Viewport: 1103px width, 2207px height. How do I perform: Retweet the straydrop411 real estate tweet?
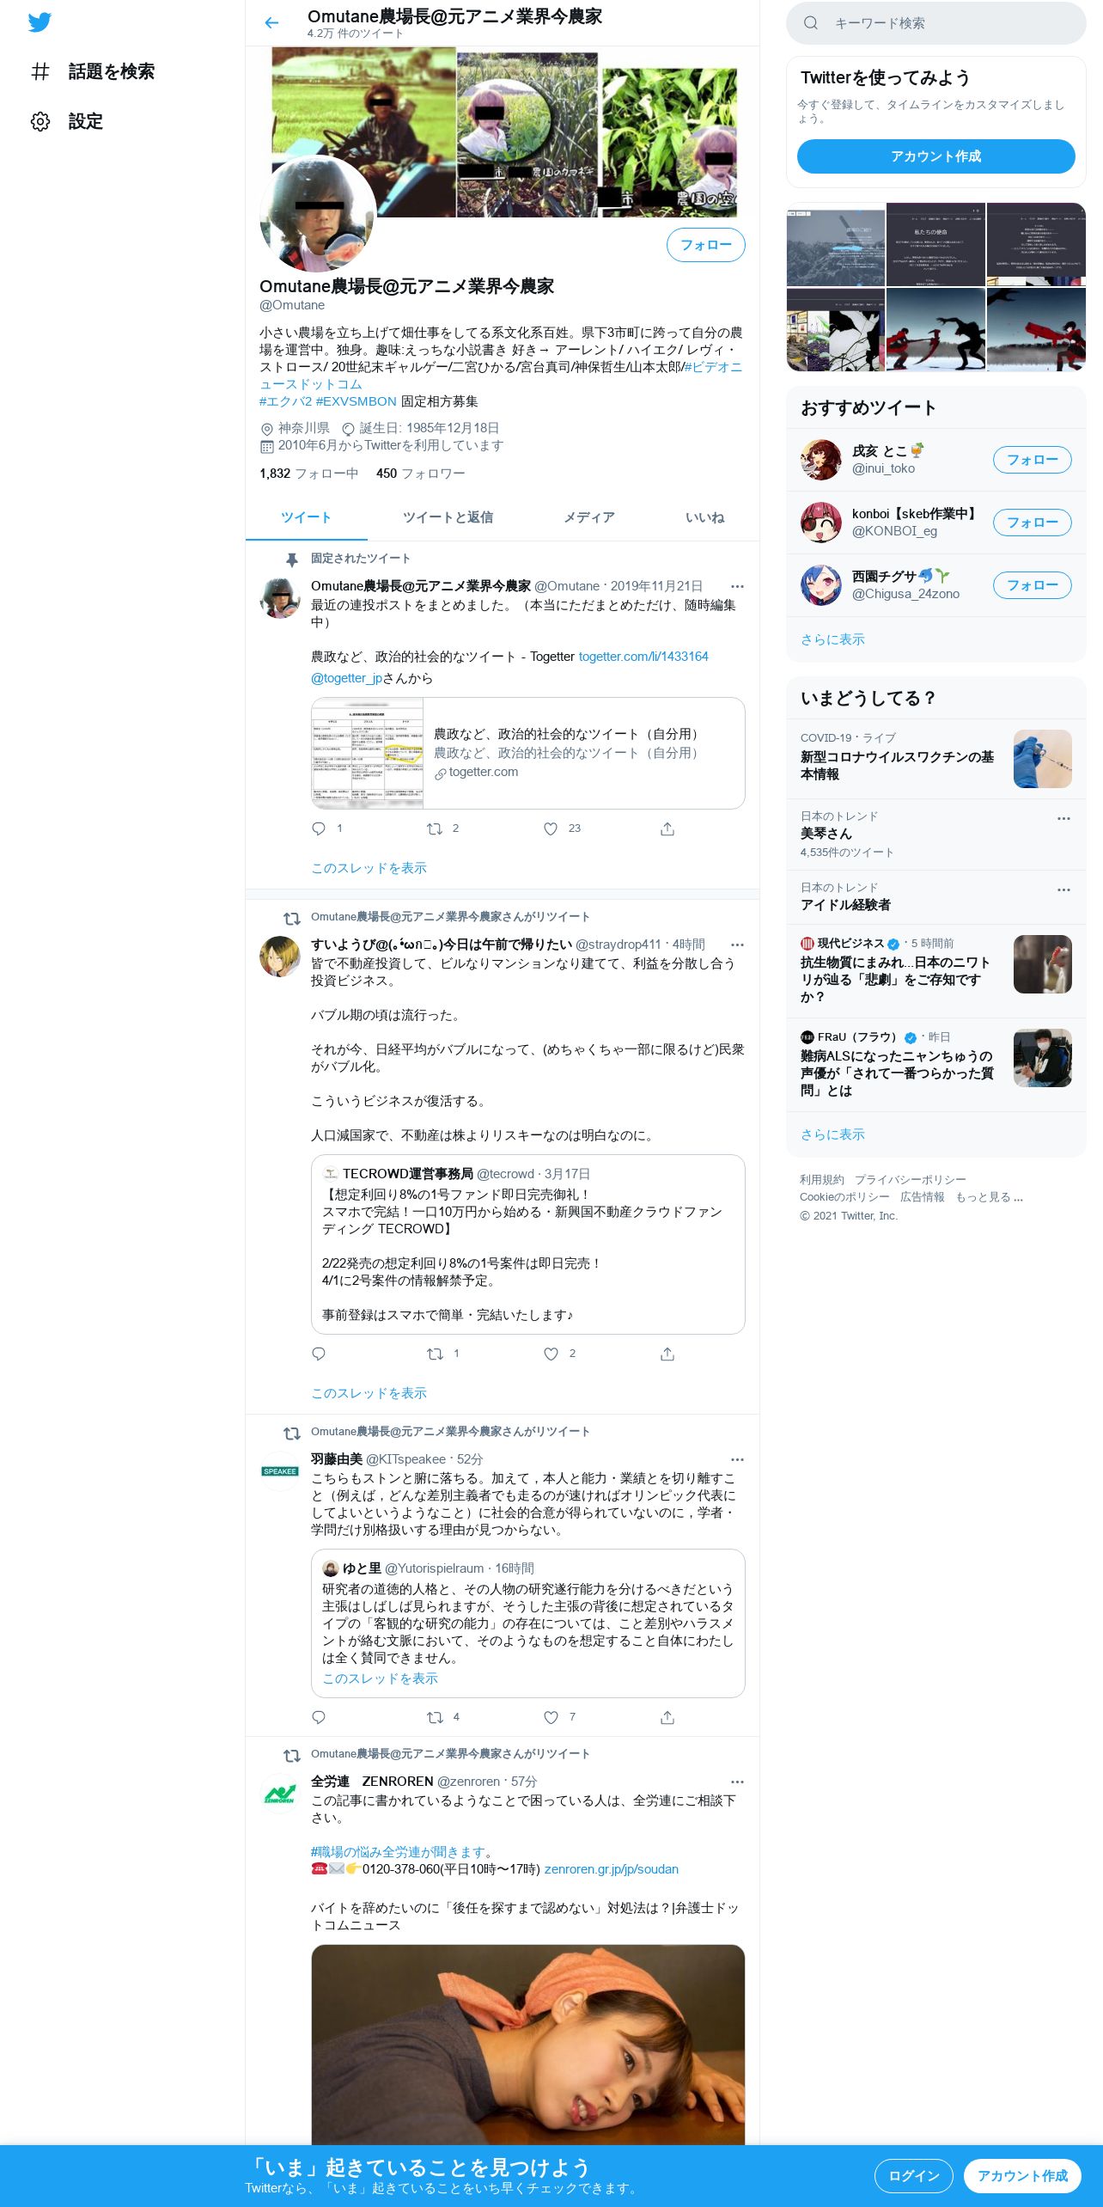click(x=435, y=1354)
